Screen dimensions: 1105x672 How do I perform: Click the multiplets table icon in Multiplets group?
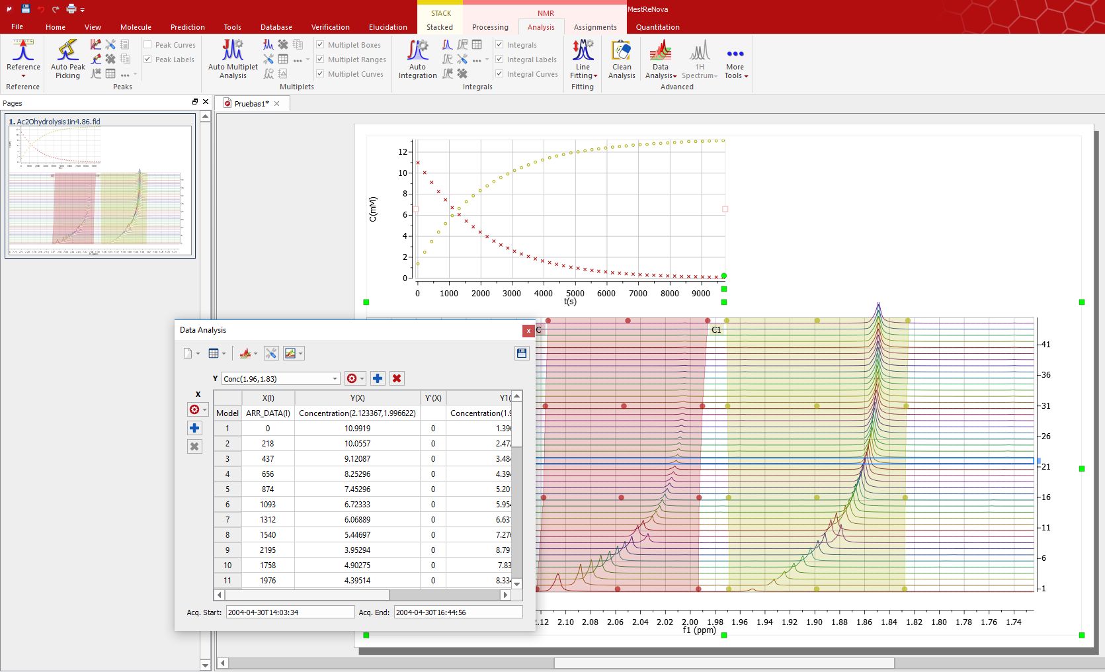(x=283, y=59)
